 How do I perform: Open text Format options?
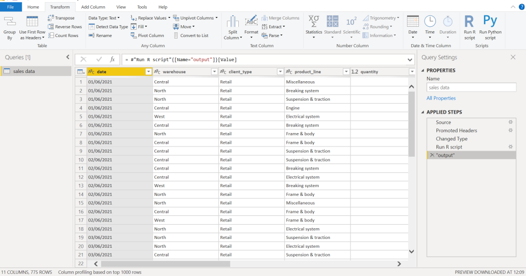tap(251, 27)
